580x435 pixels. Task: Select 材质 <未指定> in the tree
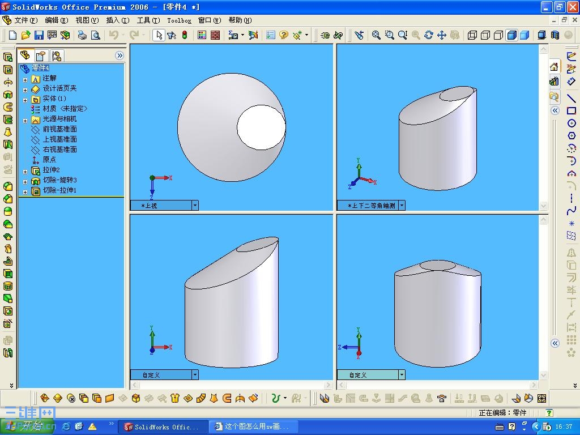pos(65,109)
